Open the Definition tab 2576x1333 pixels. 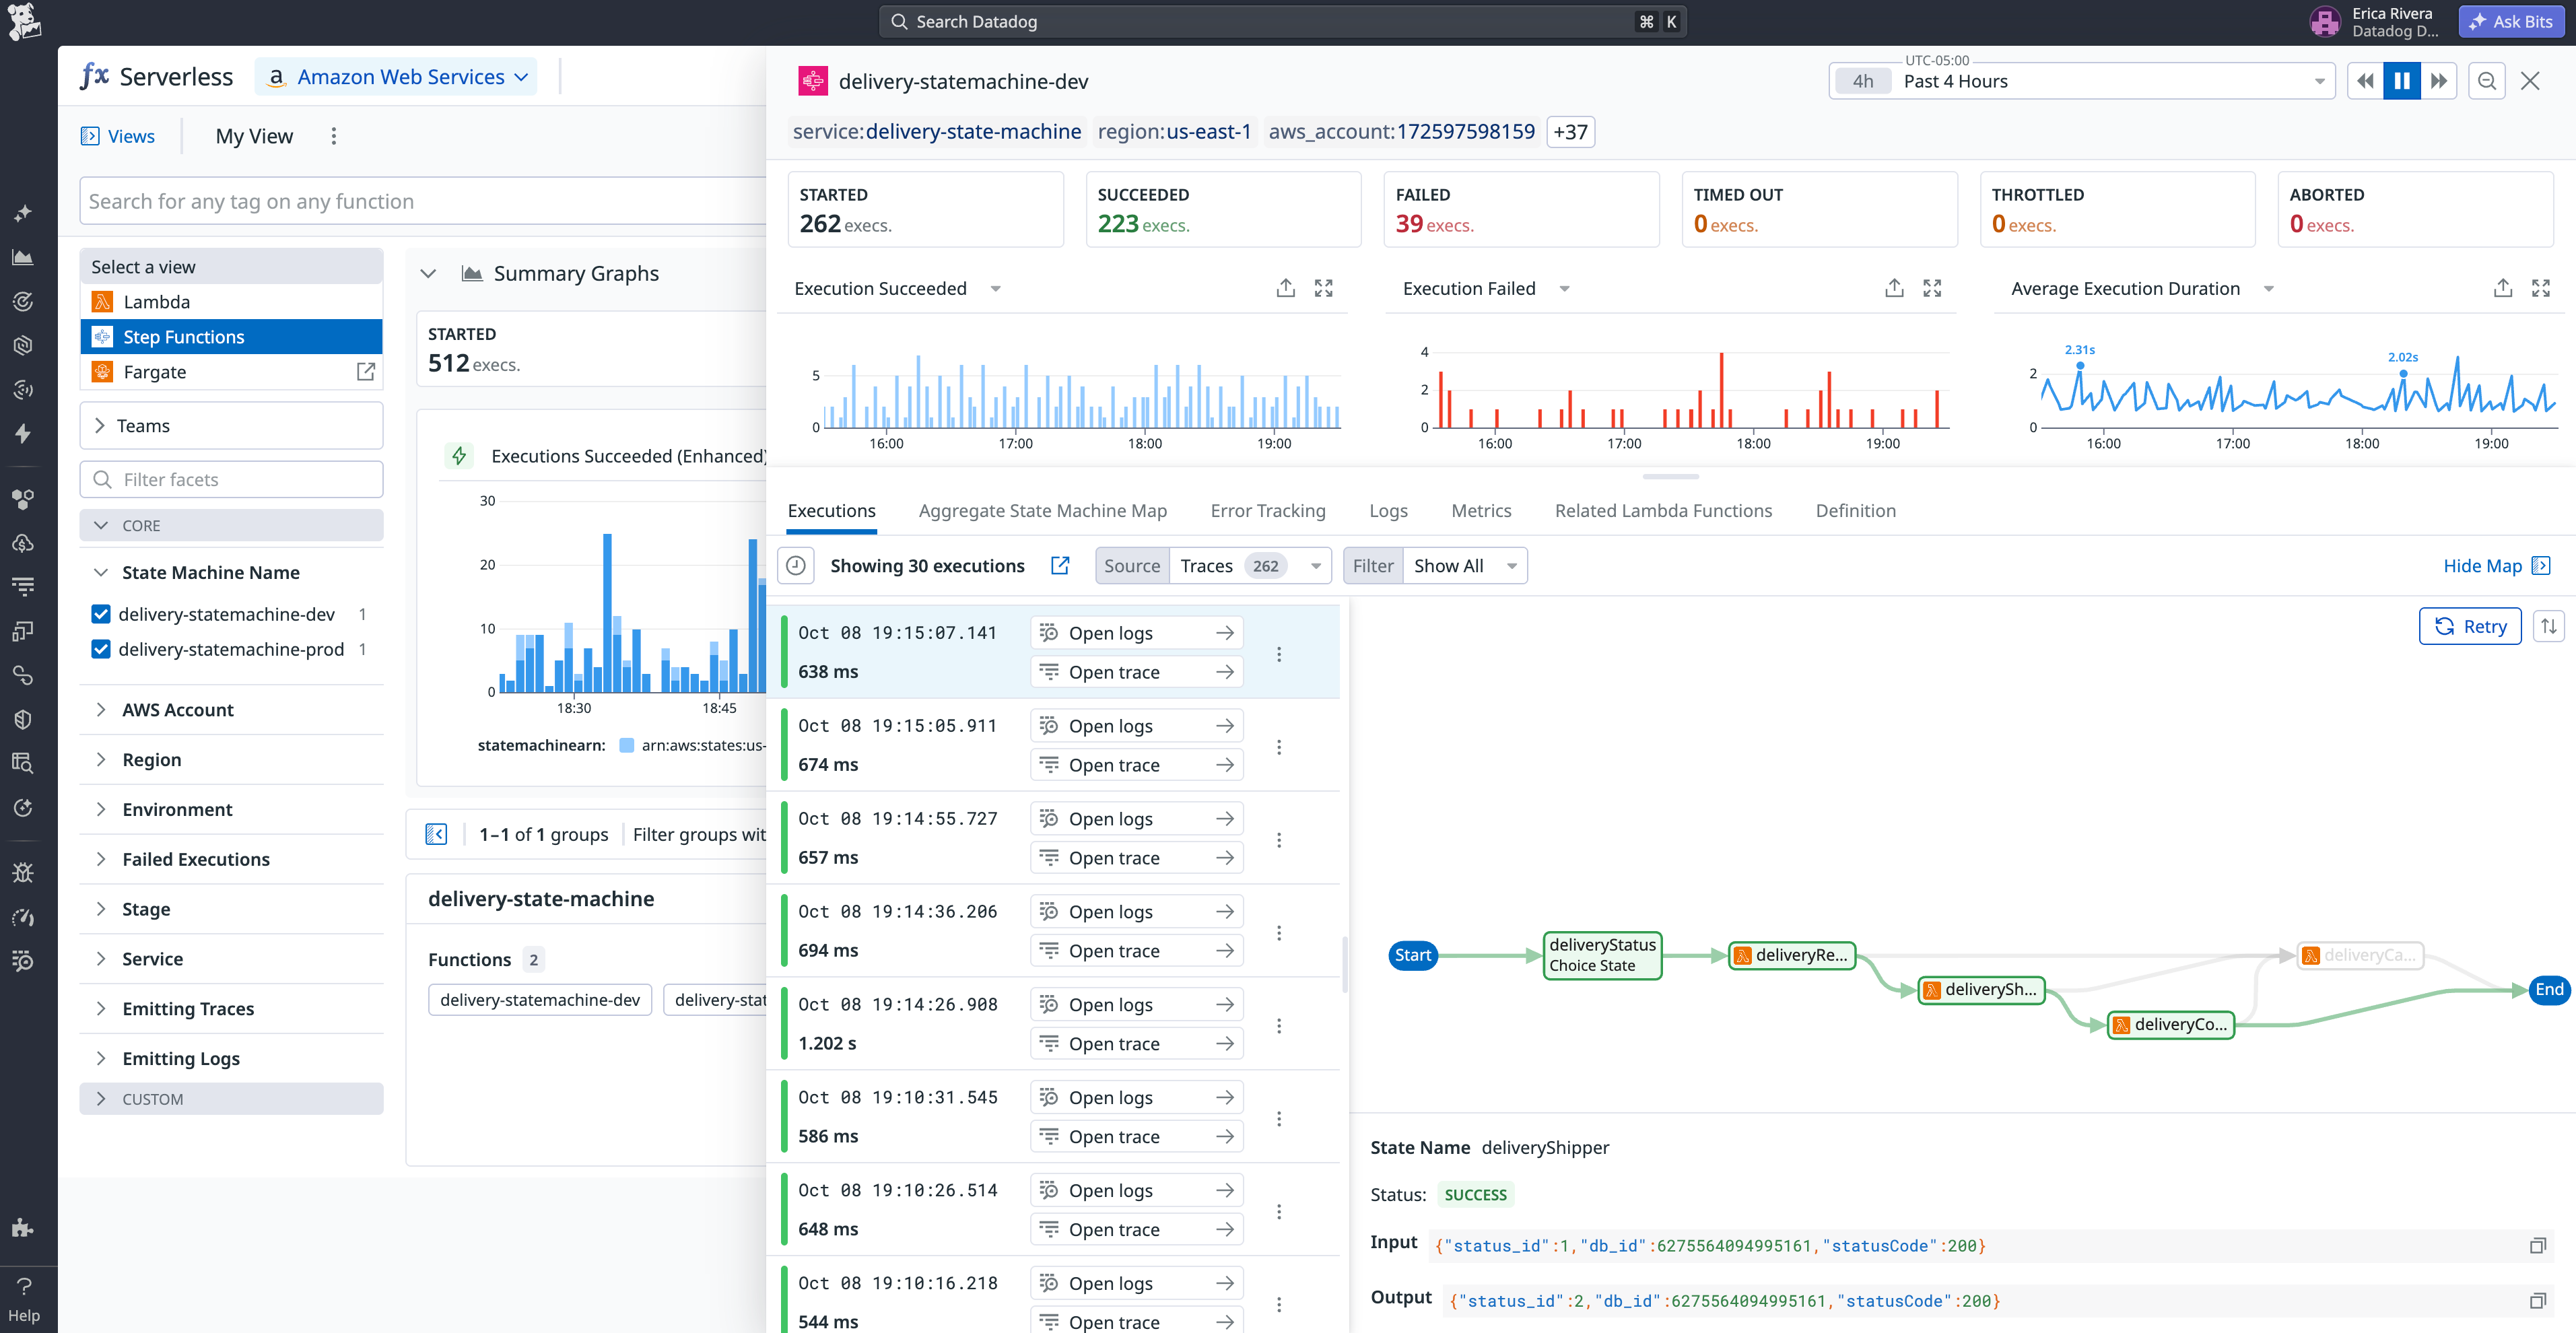pos(1855,511)
